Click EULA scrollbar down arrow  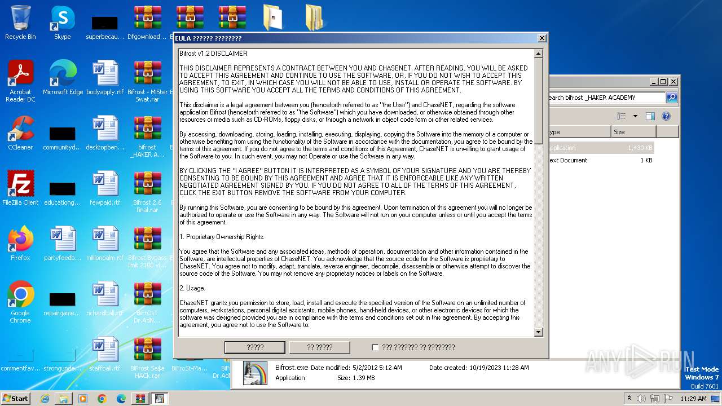[538, 332]
